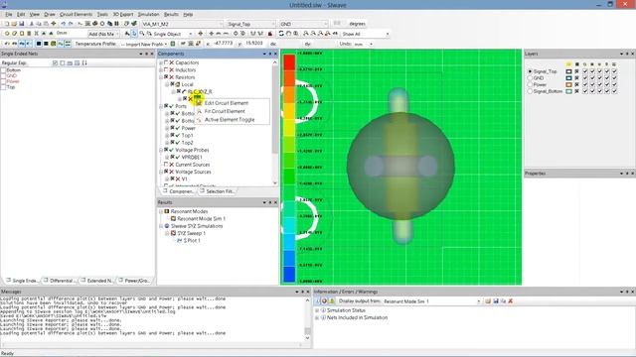Click the Components panel vertical scrollbar
This screenshot has height=357, width=636.
tap(275, 123)
